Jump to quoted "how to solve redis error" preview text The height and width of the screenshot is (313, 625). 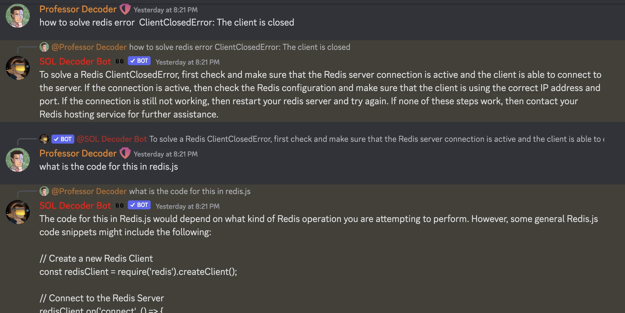pyautogui.click(x=240, y=47)
